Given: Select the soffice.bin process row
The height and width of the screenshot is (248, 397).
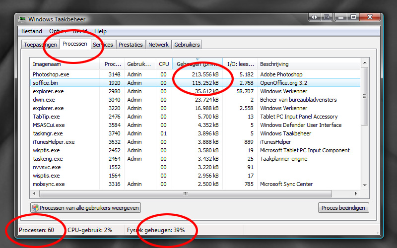Looking at the screenshot, I should click(x=195, y=83).
